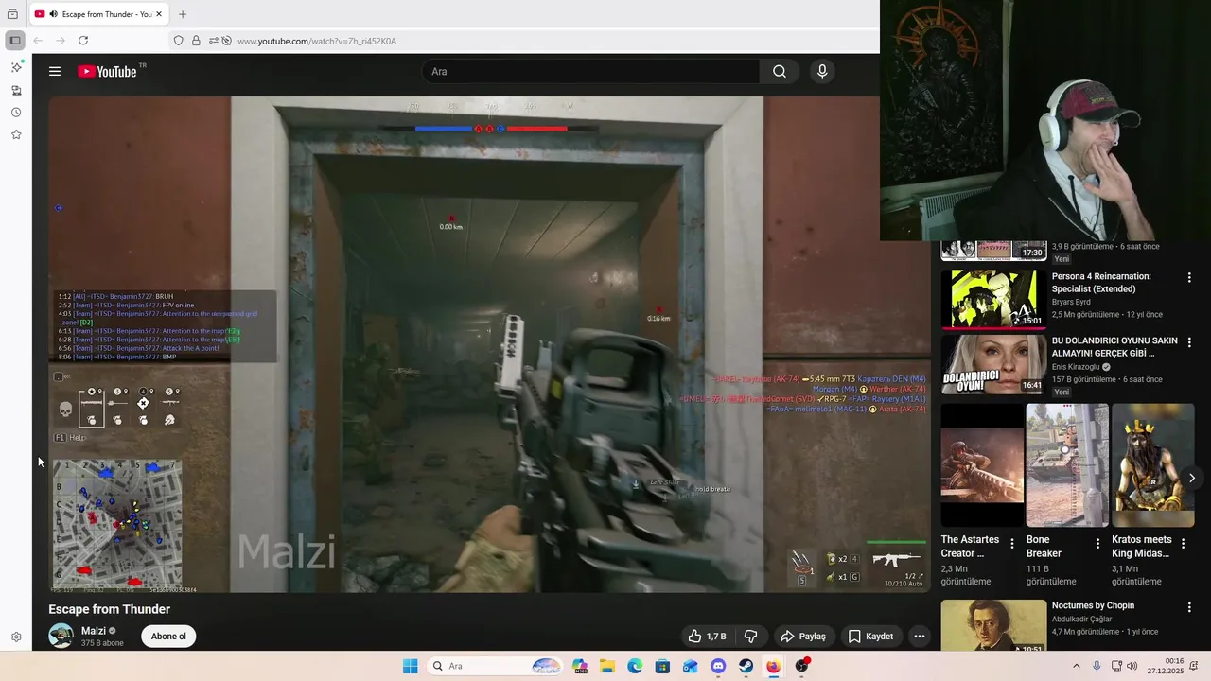The image size is (1211, 681).
Task: Open Persona 4 Reincarnation video thumbnail
Action: pos(993,298)
